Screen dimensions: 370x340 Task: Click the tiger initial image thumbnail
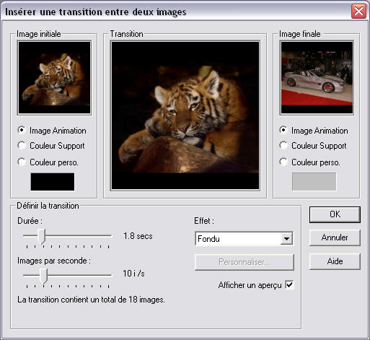(x=54, y=78)
